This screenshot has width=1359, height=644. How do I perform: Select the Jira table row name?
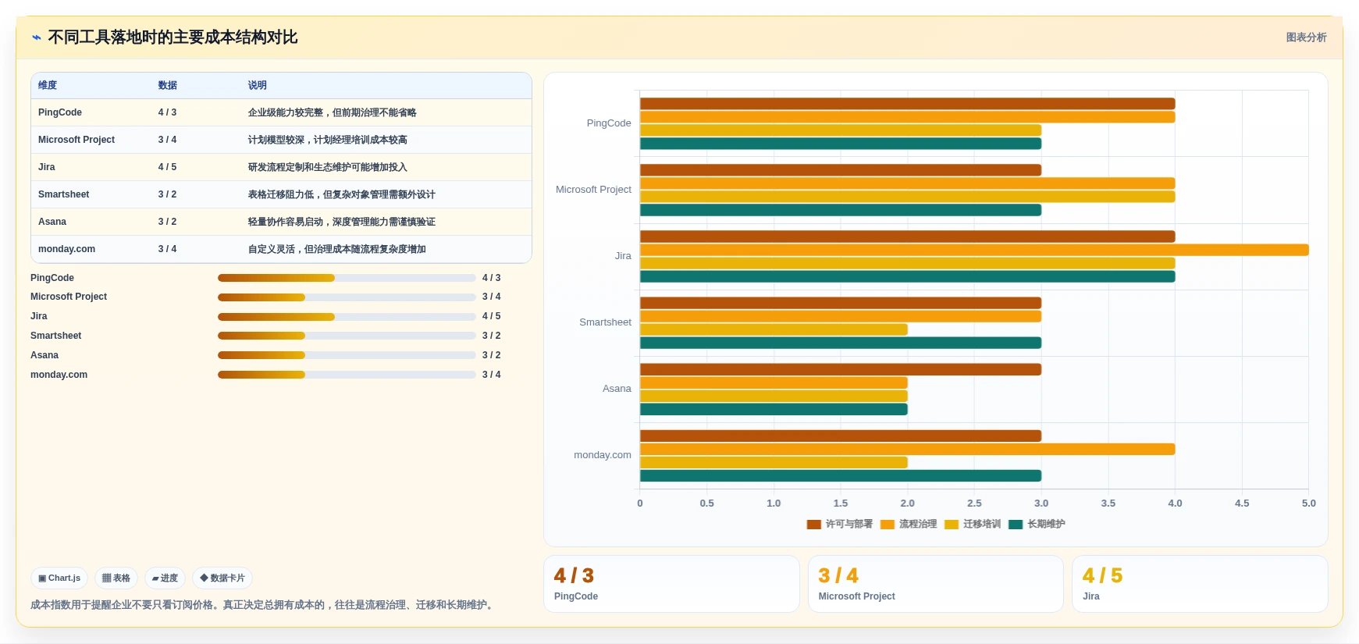point(47,167)
